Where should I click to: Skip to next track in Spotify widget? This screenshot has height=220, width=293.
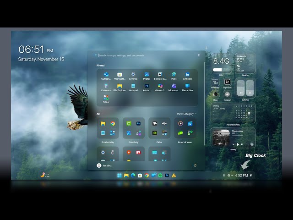click(242, 144)
